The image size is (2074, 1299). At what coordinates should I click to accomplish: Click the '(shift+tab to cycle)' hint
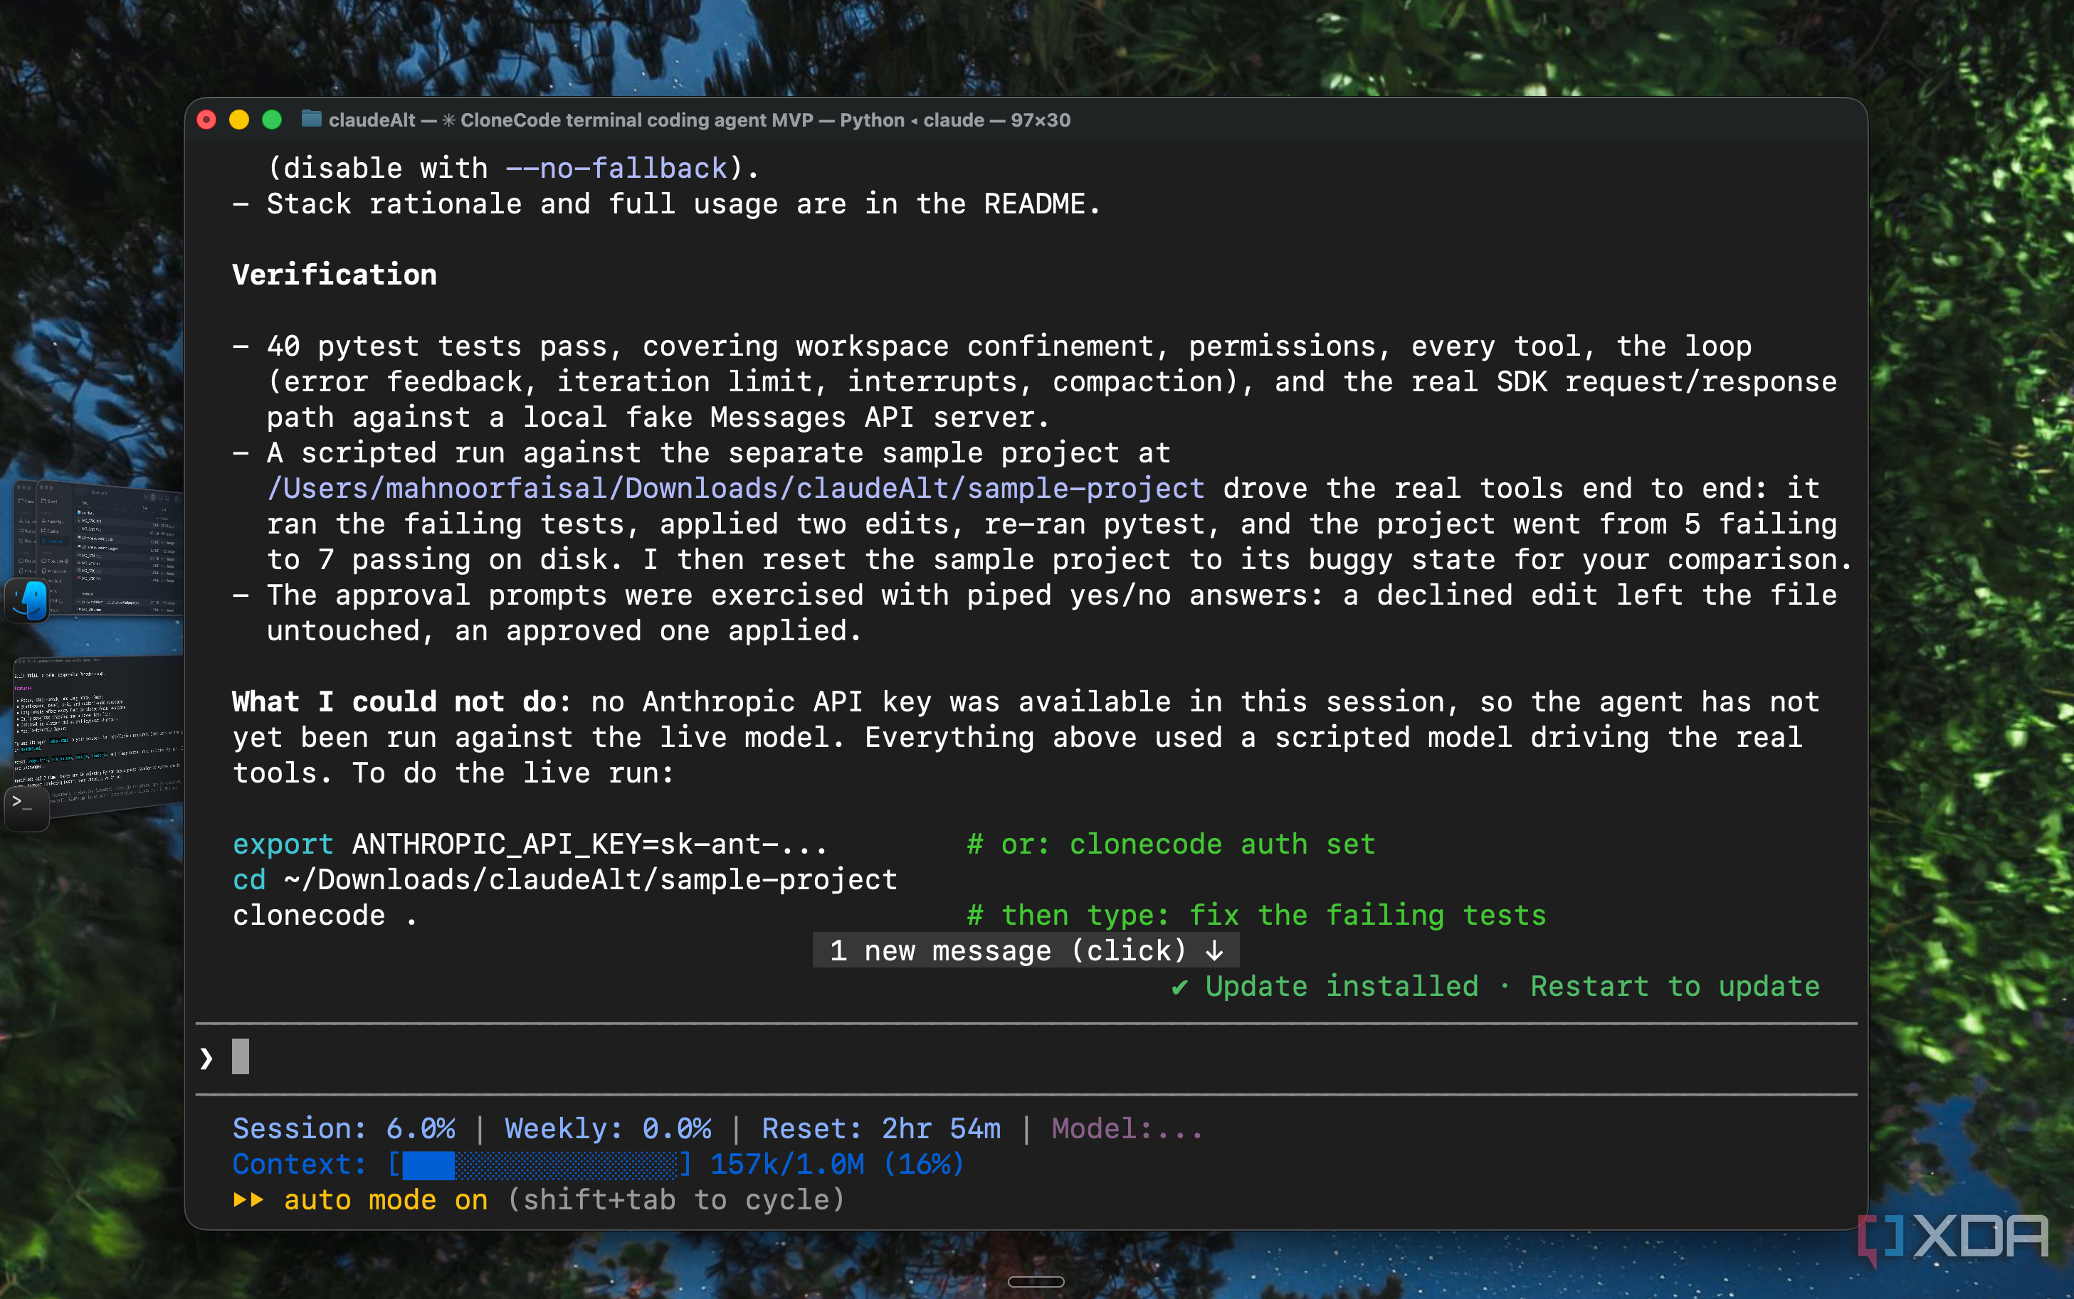tap(675, 1199)
